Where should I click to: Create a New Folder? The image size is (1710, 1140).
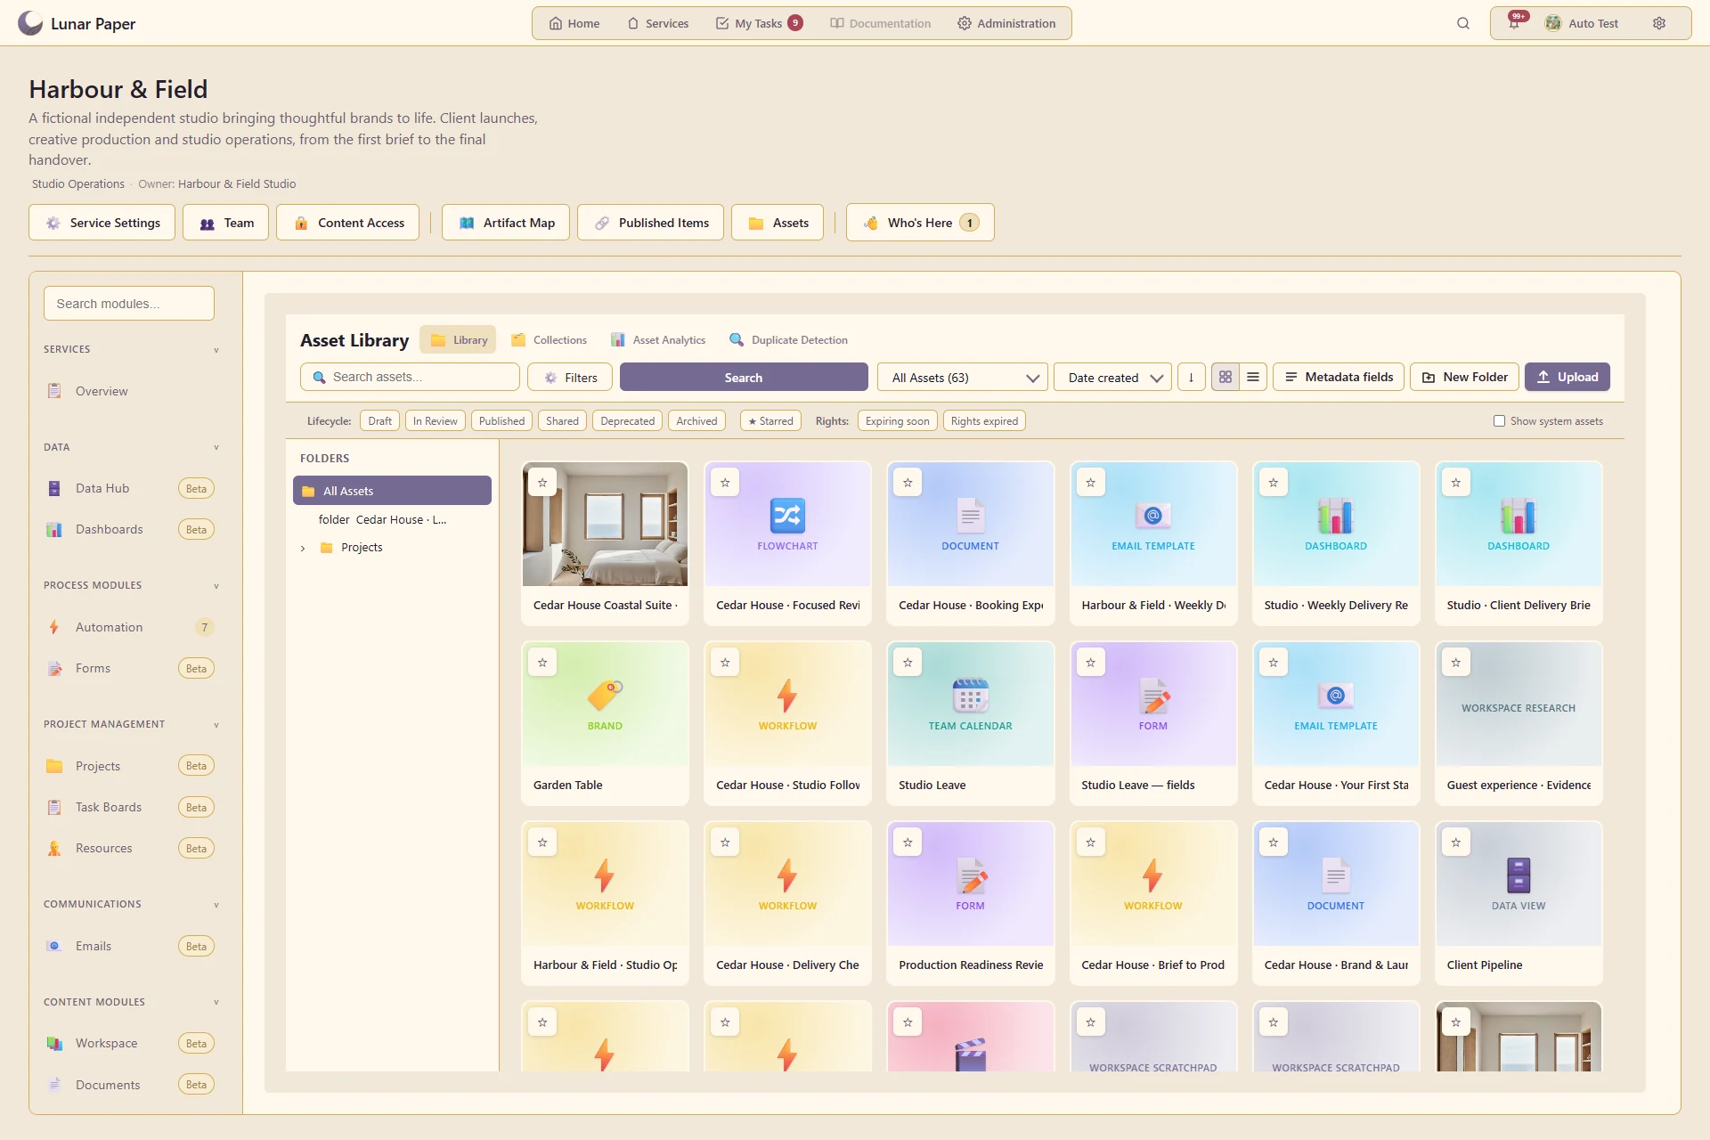pyautogui.click(x=1465, y=377)
